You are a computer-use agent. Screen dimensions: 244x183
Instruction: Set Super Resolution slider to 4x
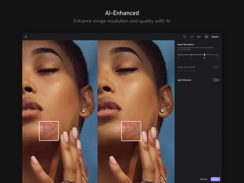(x=218, y=55)
